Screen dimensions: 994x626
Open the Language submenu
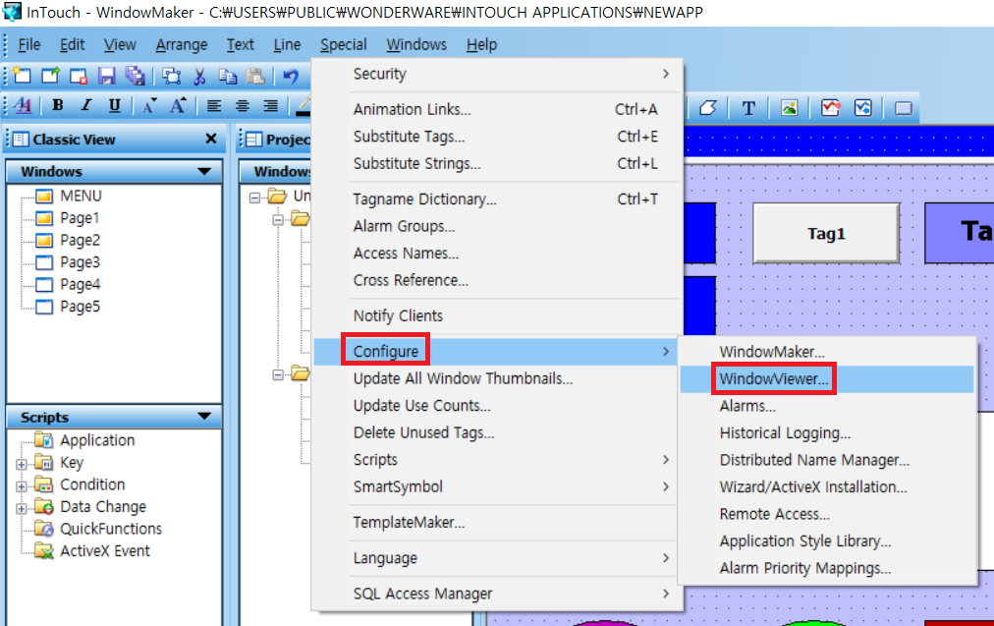497,558
